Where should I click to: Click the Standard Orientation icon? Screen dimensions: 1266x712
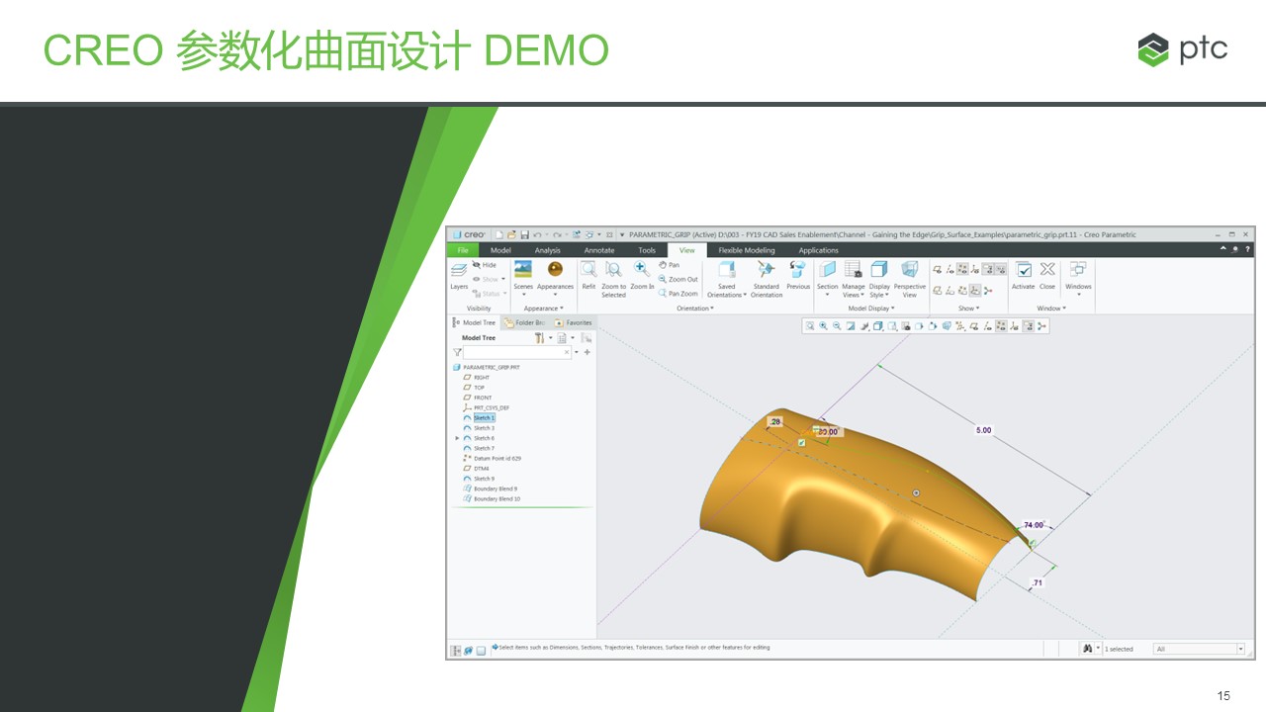(766, 269)
